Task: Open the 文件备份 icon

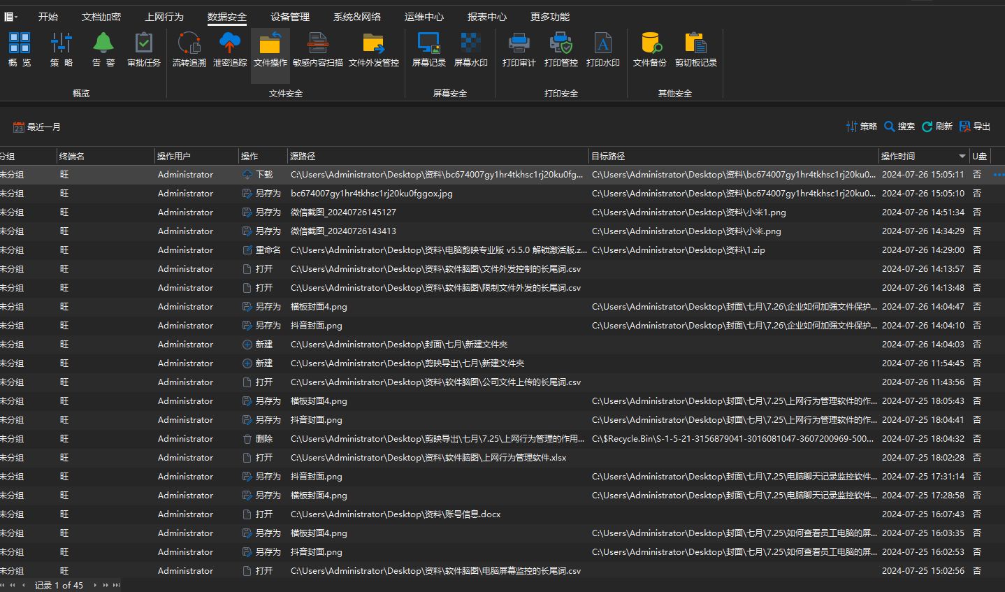Action: tap(650, 50)
